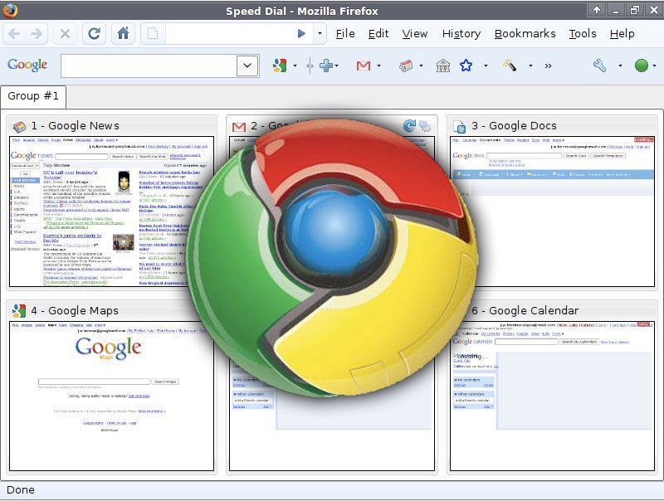Open the gear settings icon on dial 2
Screen dimensions: 664x501
tap(425, 126)
